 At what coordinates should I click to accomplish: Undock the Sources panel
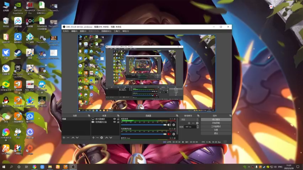point(118,116)
